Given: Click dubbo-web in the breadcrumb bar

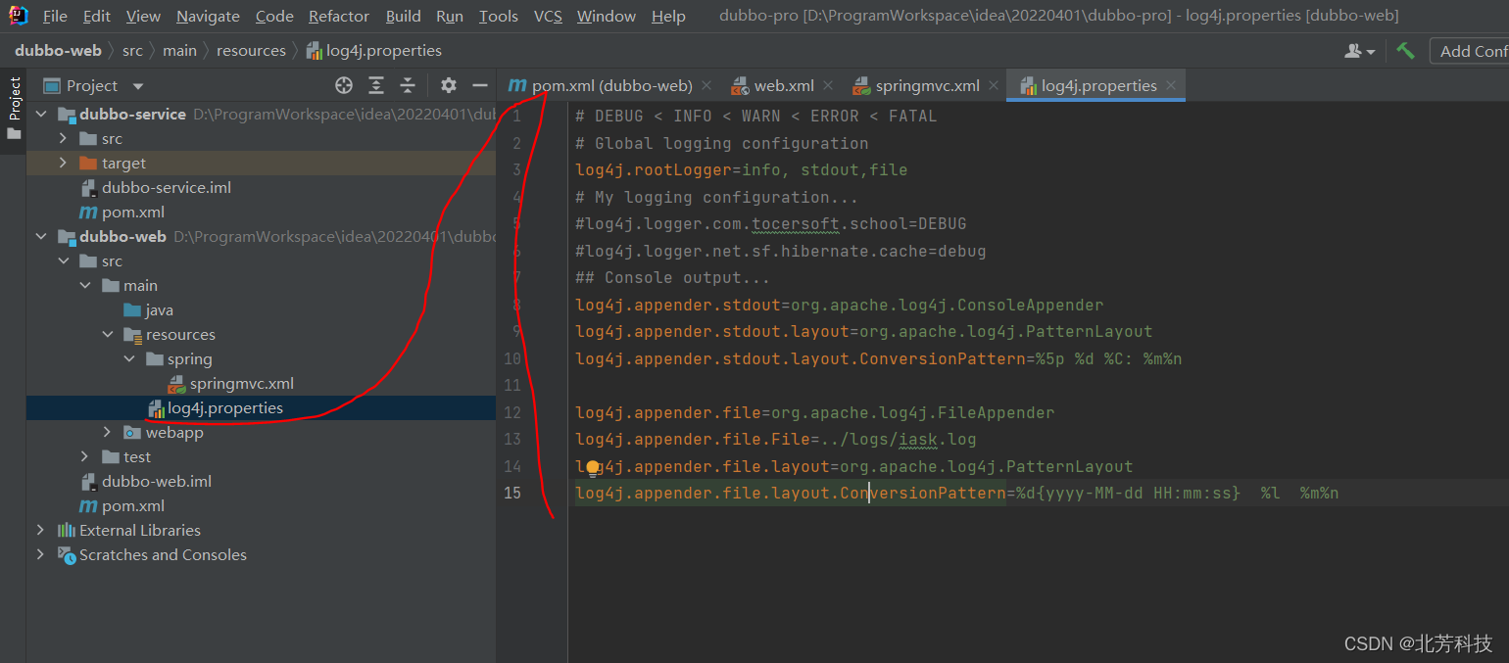Looking at the screenshot, I should 57,50.
